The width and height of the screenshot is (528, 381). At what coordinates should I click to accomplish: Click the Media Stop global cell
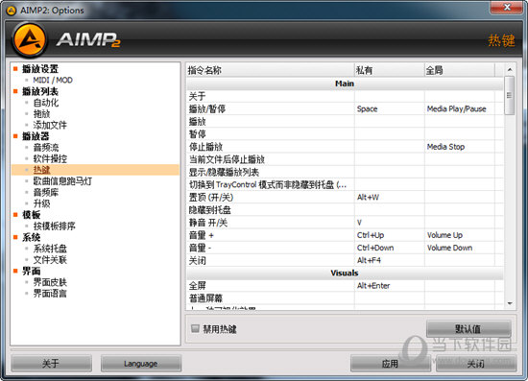(460, 147)
